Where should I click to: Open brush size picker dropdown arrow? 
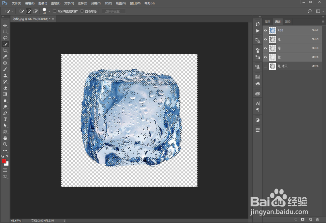tap(49, 11)
